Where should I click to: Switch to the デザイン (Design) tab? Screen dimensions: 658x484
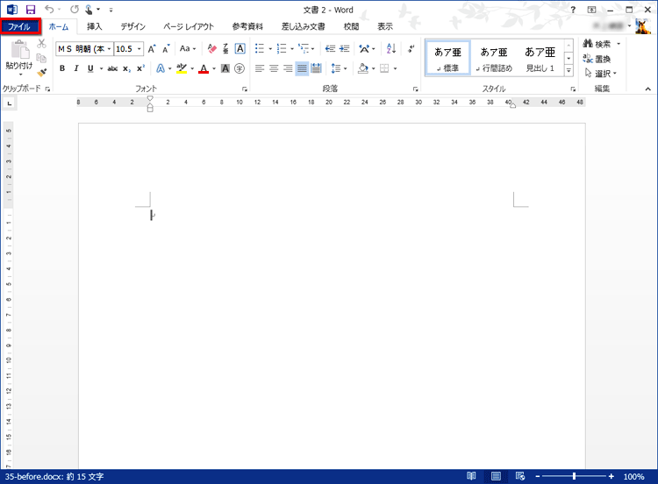click(133, 26)
